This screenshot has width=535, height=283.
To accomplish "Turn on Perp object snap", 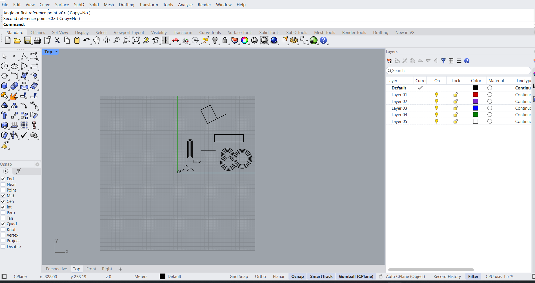I will pyautogui.click(x=3, y=213).
